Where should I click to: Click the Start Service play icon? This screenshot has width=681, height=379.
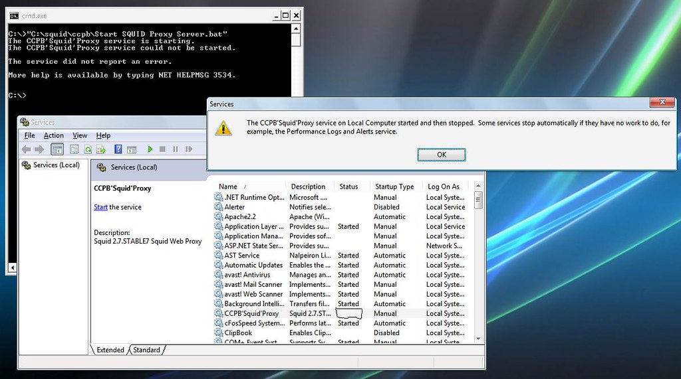click(x=150, y=149)
